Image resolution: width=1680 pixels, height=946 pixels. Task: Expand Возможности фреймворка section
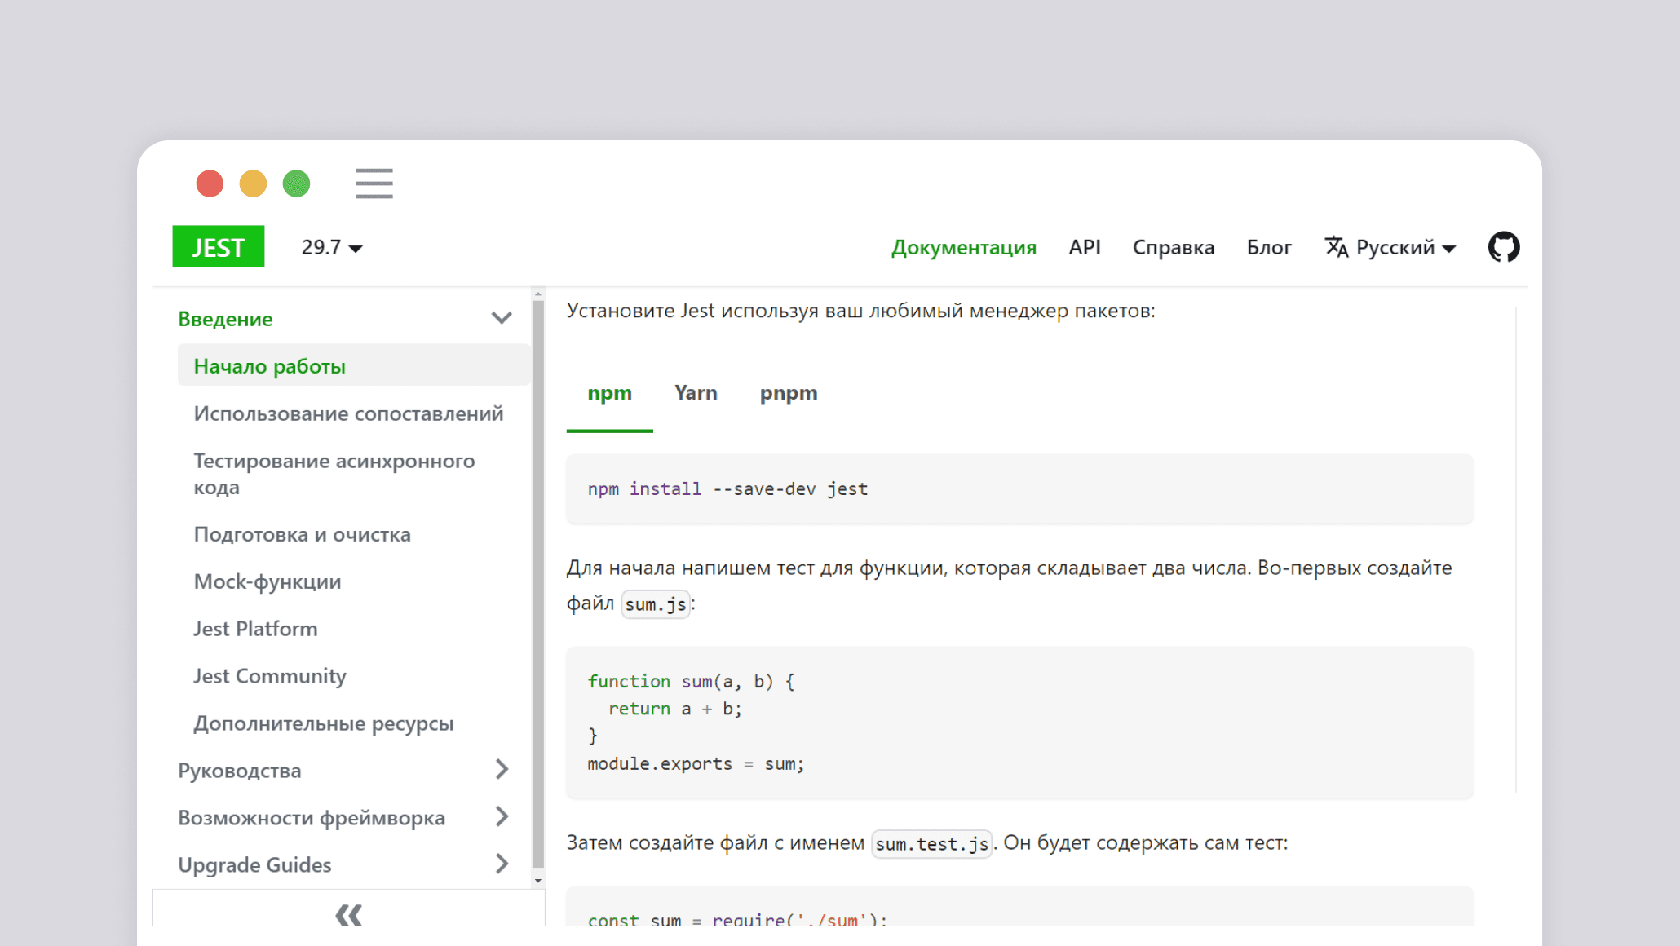click(x=502, y=817)
